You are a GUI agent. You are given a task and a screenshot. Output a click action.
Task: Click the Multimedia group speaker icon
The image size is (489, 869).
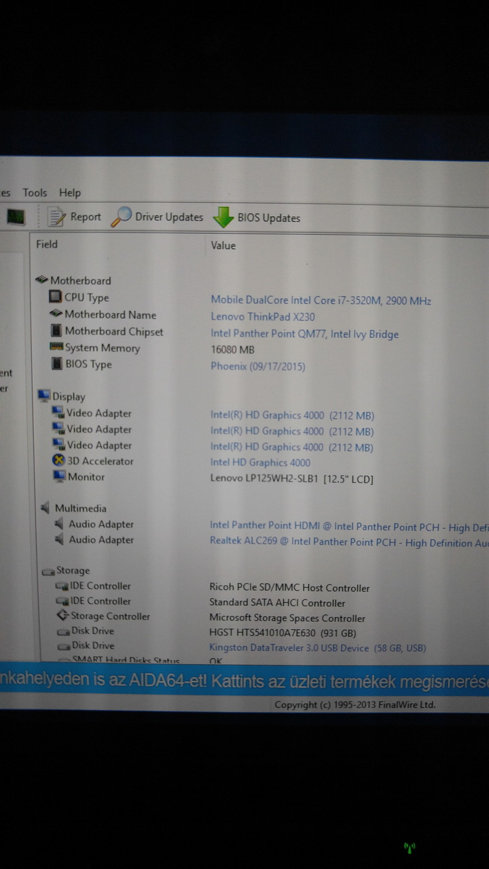pos(46,507)
